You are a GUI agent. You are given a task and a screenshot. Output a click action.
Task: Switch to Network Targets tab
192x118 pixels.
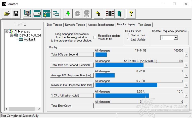coord(75,25)
